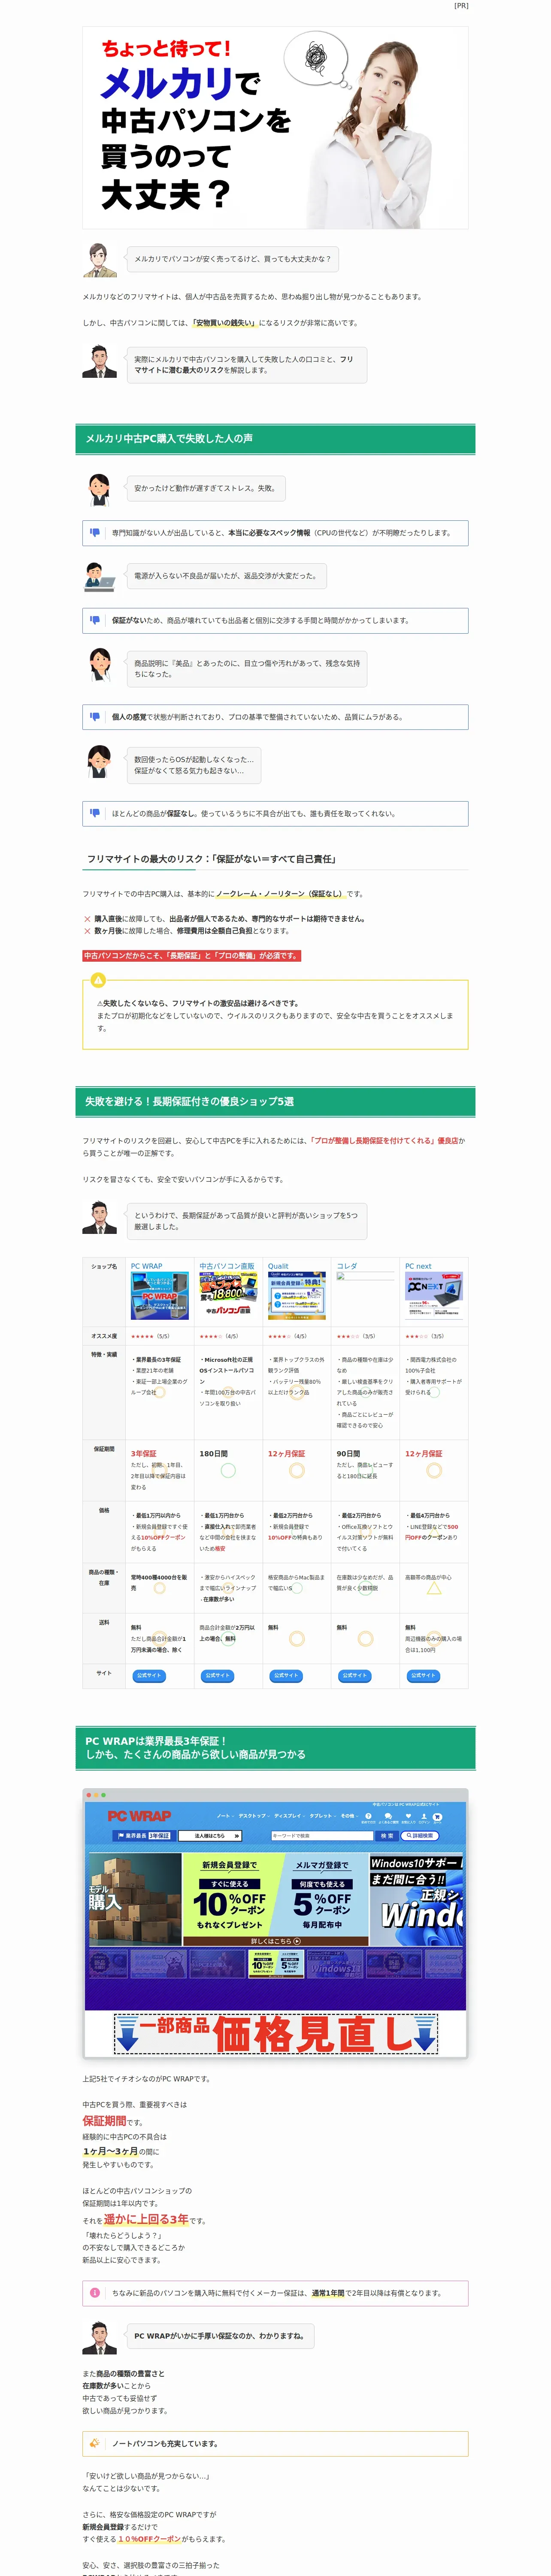
Task: Click the pencil icon beside ノートパソコンも充実しています
Action: 95,2443
